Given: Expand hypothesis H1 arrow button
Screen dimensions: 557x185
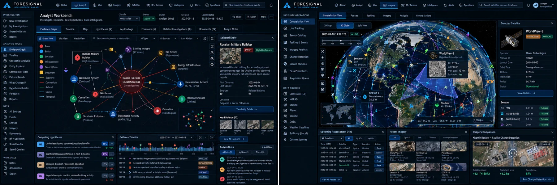Looking at the screenshot, I should pyautogui.click(x=112, y=144).
